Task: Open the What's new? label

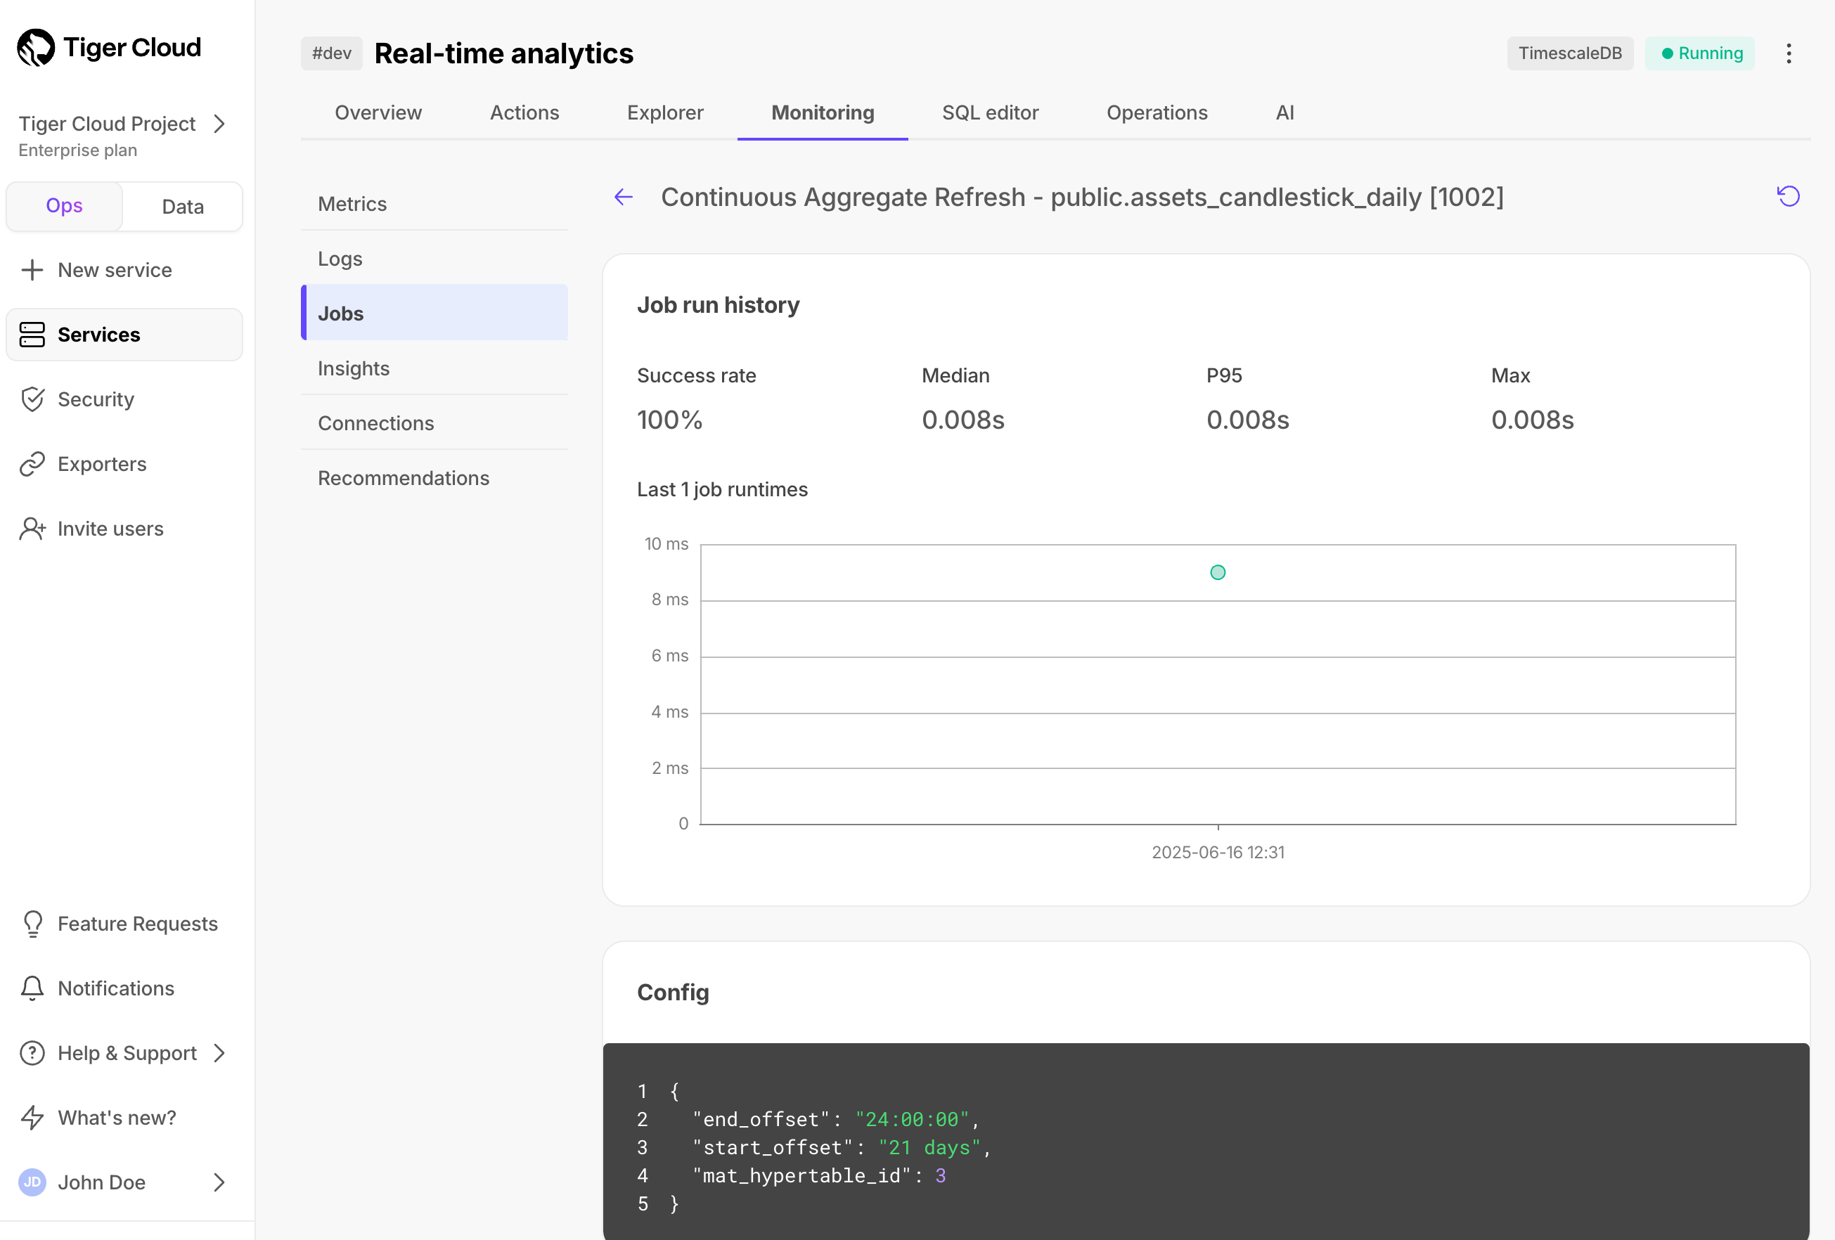Action: pyautogui.click(x=117, y=1118)
